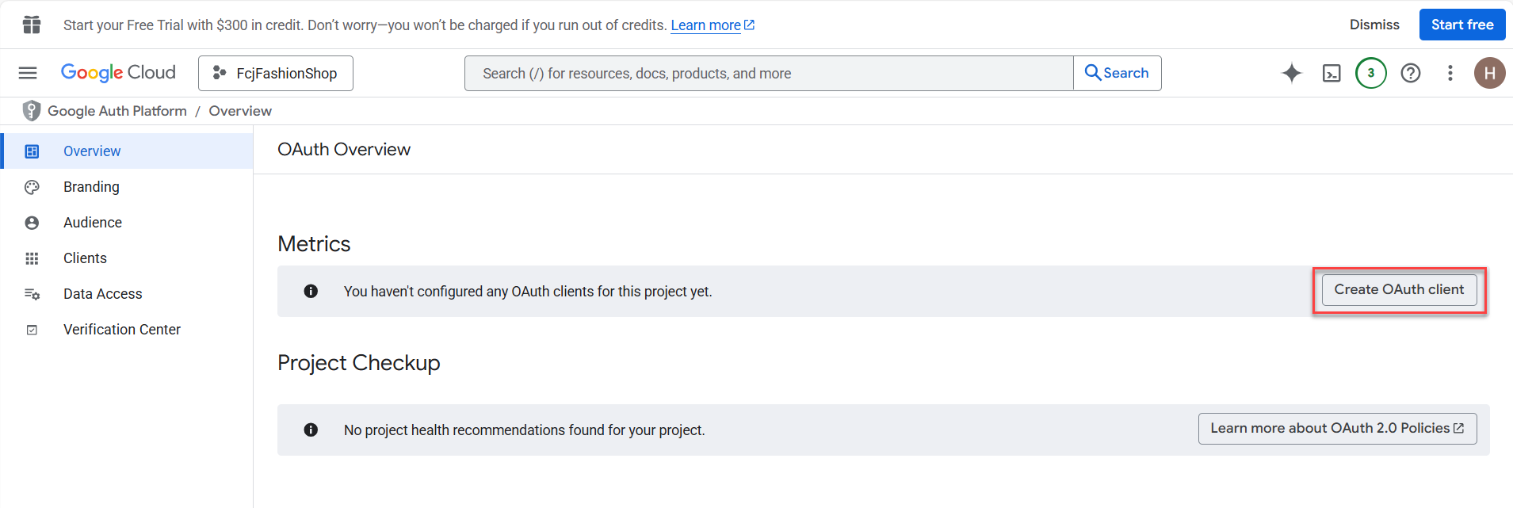Click the Overview dashboard icon in sidebar
Image resolution: width=1513 pixels, height=508 pixels.
coord(32,151)
